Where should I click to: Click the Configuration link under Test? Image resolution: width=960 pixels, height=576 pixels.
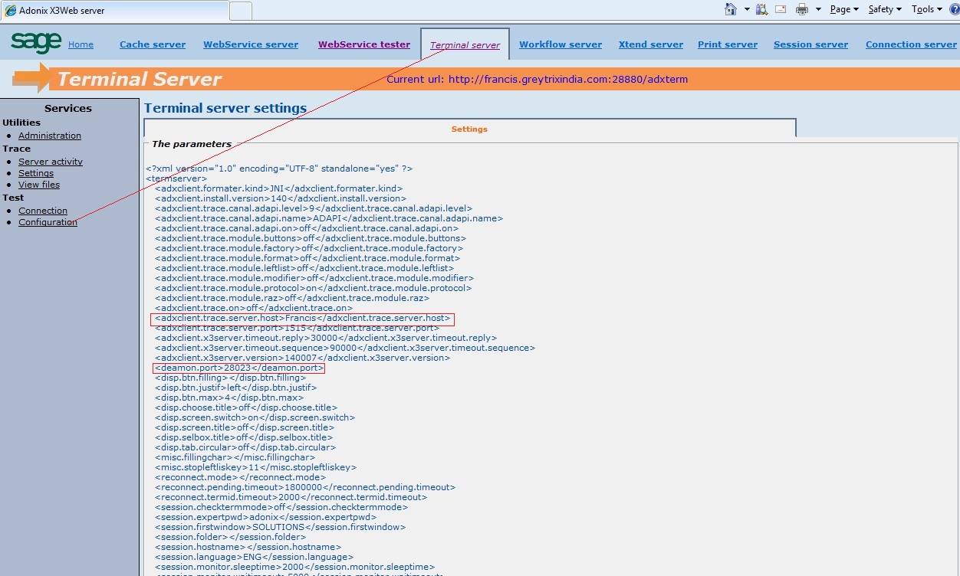48,222
